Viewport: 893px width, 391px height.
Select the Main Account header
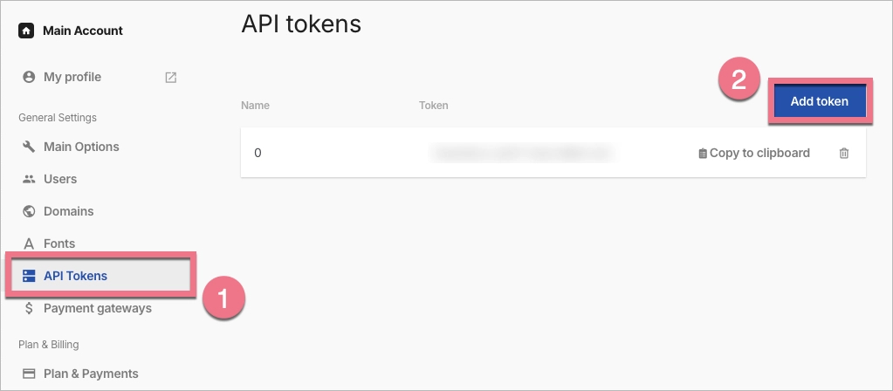83,31
